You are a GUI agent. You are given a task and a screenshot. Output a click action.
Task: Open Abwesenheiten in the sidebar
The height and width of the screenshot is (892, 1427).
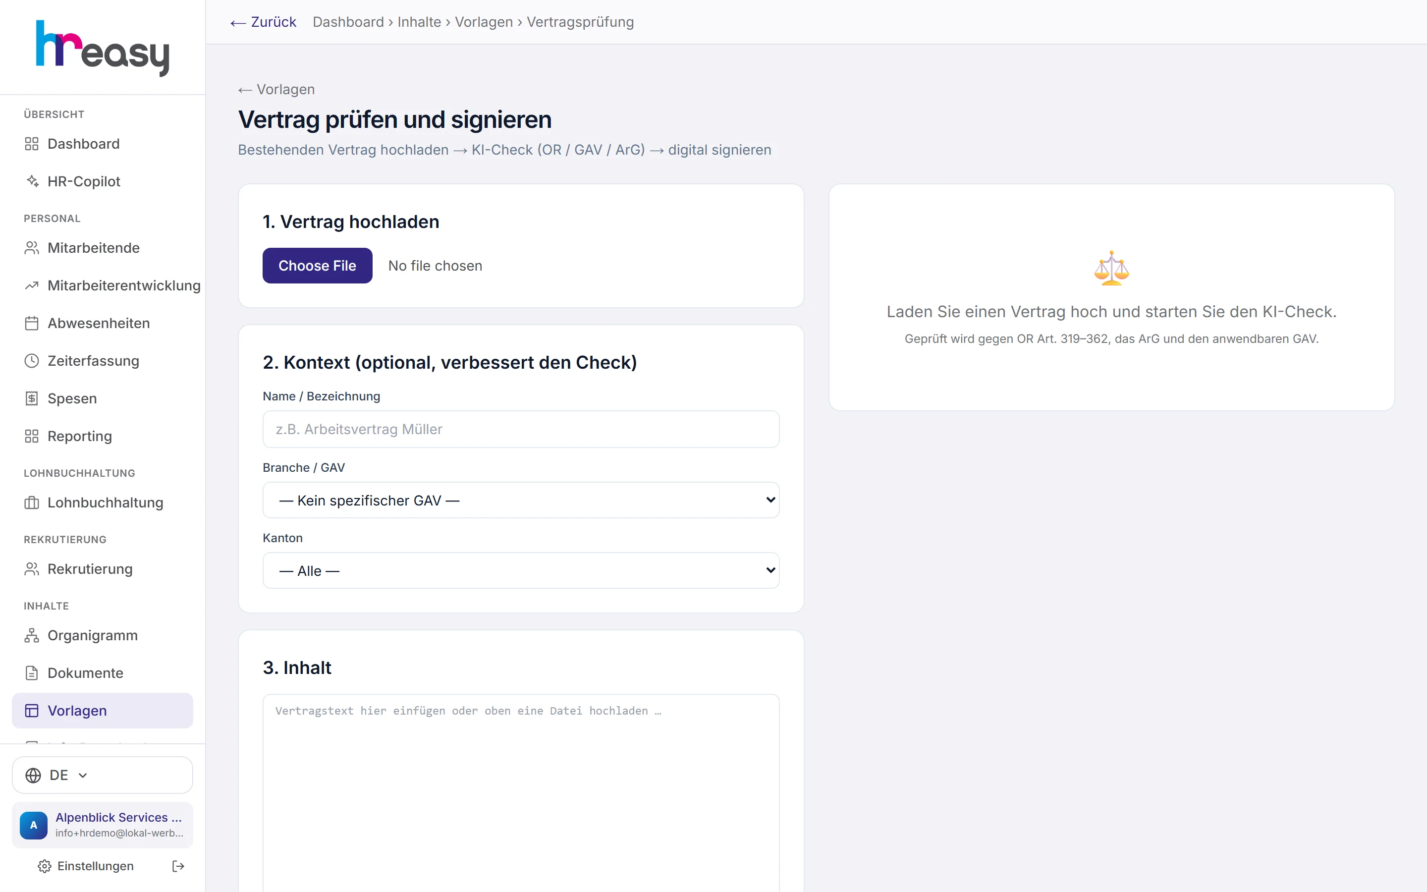pyautogui.click(x=103, y=323)
